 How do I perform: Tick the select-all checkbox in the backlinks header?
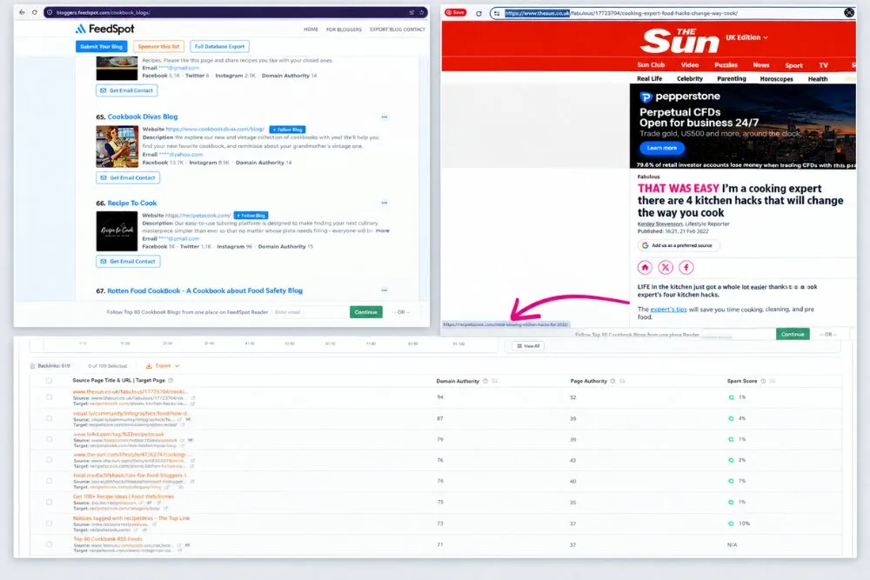point(49,380)
